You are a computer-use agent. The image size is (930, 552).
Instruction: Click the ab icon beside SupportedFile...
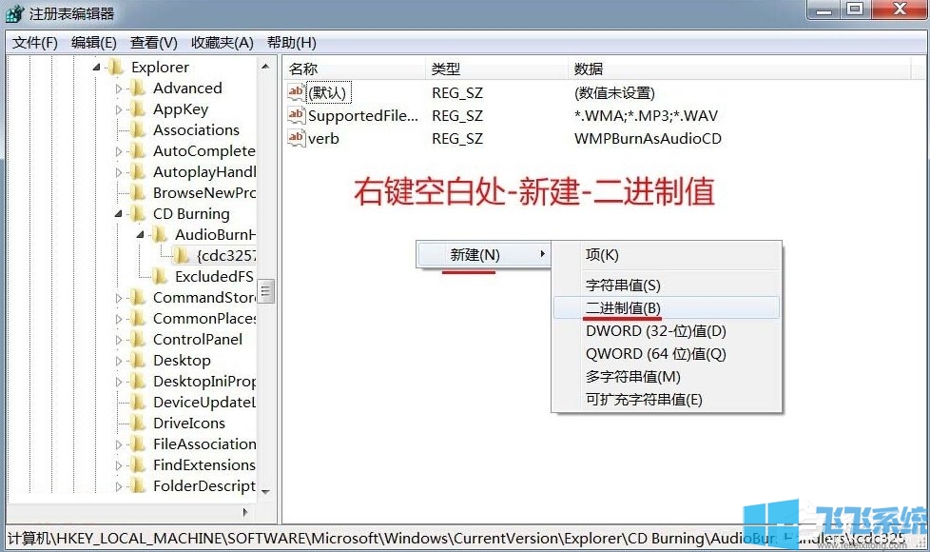coord(298,115)
